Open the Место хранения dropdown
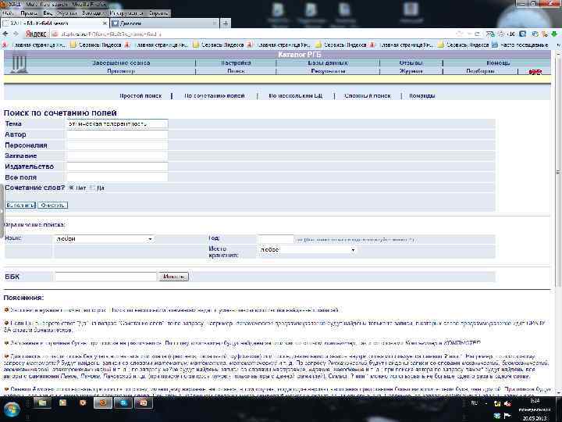This screenshot has height=422, width=562. 308,249
